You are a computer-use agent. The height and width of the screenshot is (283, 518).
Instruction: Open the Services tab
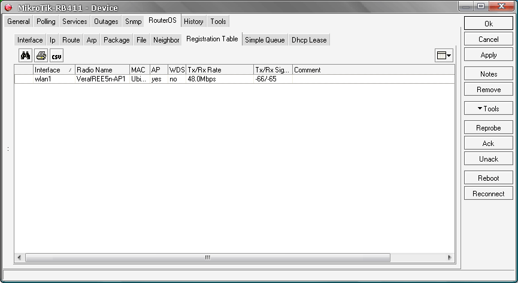75,22
